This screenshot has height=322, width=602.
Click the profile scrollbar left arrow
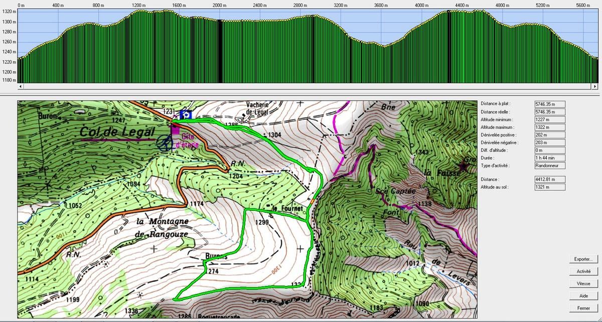20,87
